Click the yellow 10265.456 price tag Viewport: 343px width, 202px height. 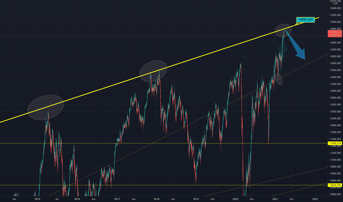coord(336,185)
